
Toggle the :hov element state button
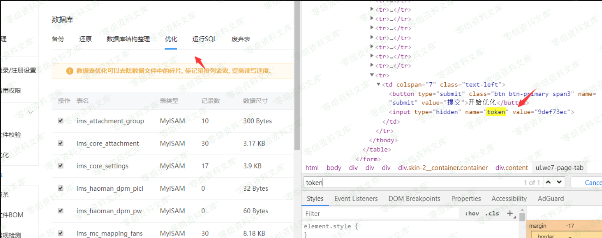472,213
